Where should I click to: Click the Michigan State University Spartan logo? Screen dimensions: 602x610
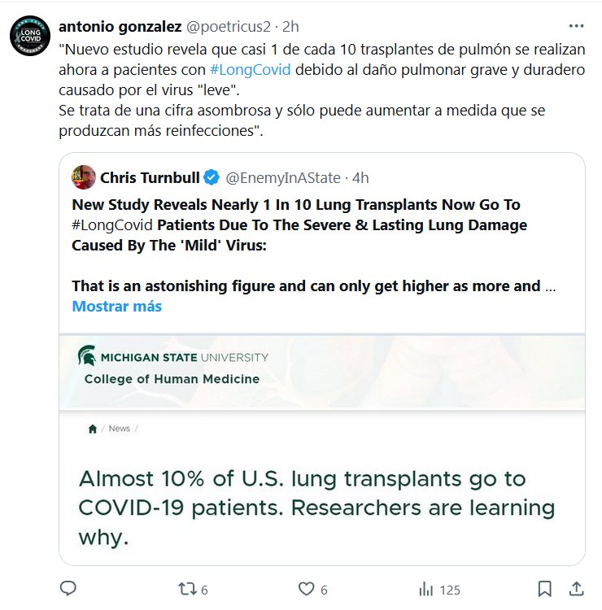(85, 356)
